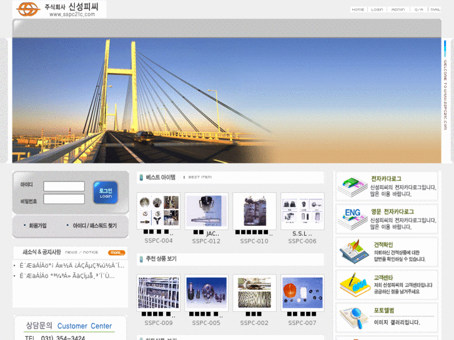Focus the 비밀번호 password field
Screen dimensions: 454x340
[x=64, y=199]
